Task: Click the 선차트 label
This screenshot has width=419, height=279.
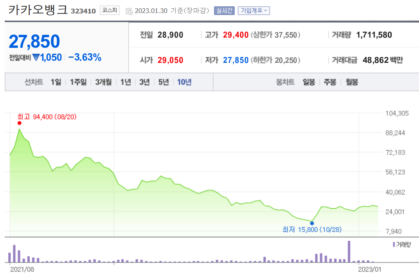Action: click(34, 82)
